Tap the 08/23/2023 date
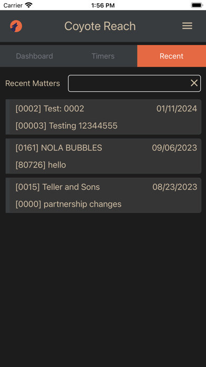Image resolution: width=206 pixels, height=367 pixels. (x=175, y=187)
